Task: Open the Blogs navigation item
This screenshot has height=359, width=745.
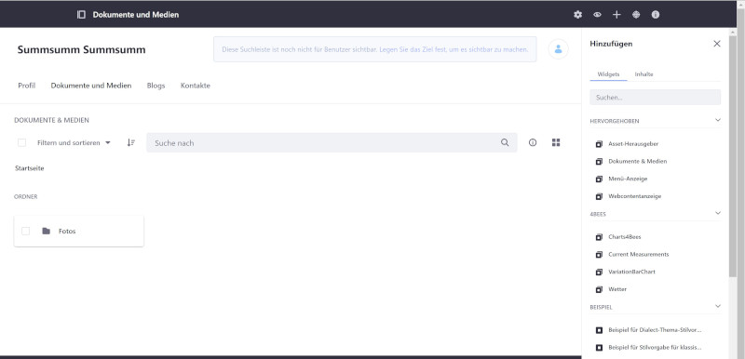Action: (x=156, y=86)
